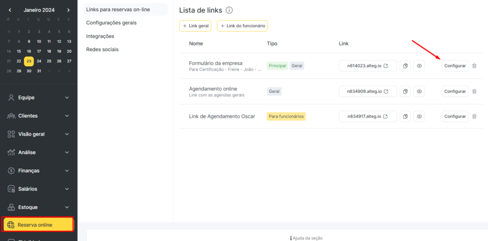The width and height of the screenshot is (488, 241).
Task: Go to previous month in calendar
Action: [x=10, y=10]
